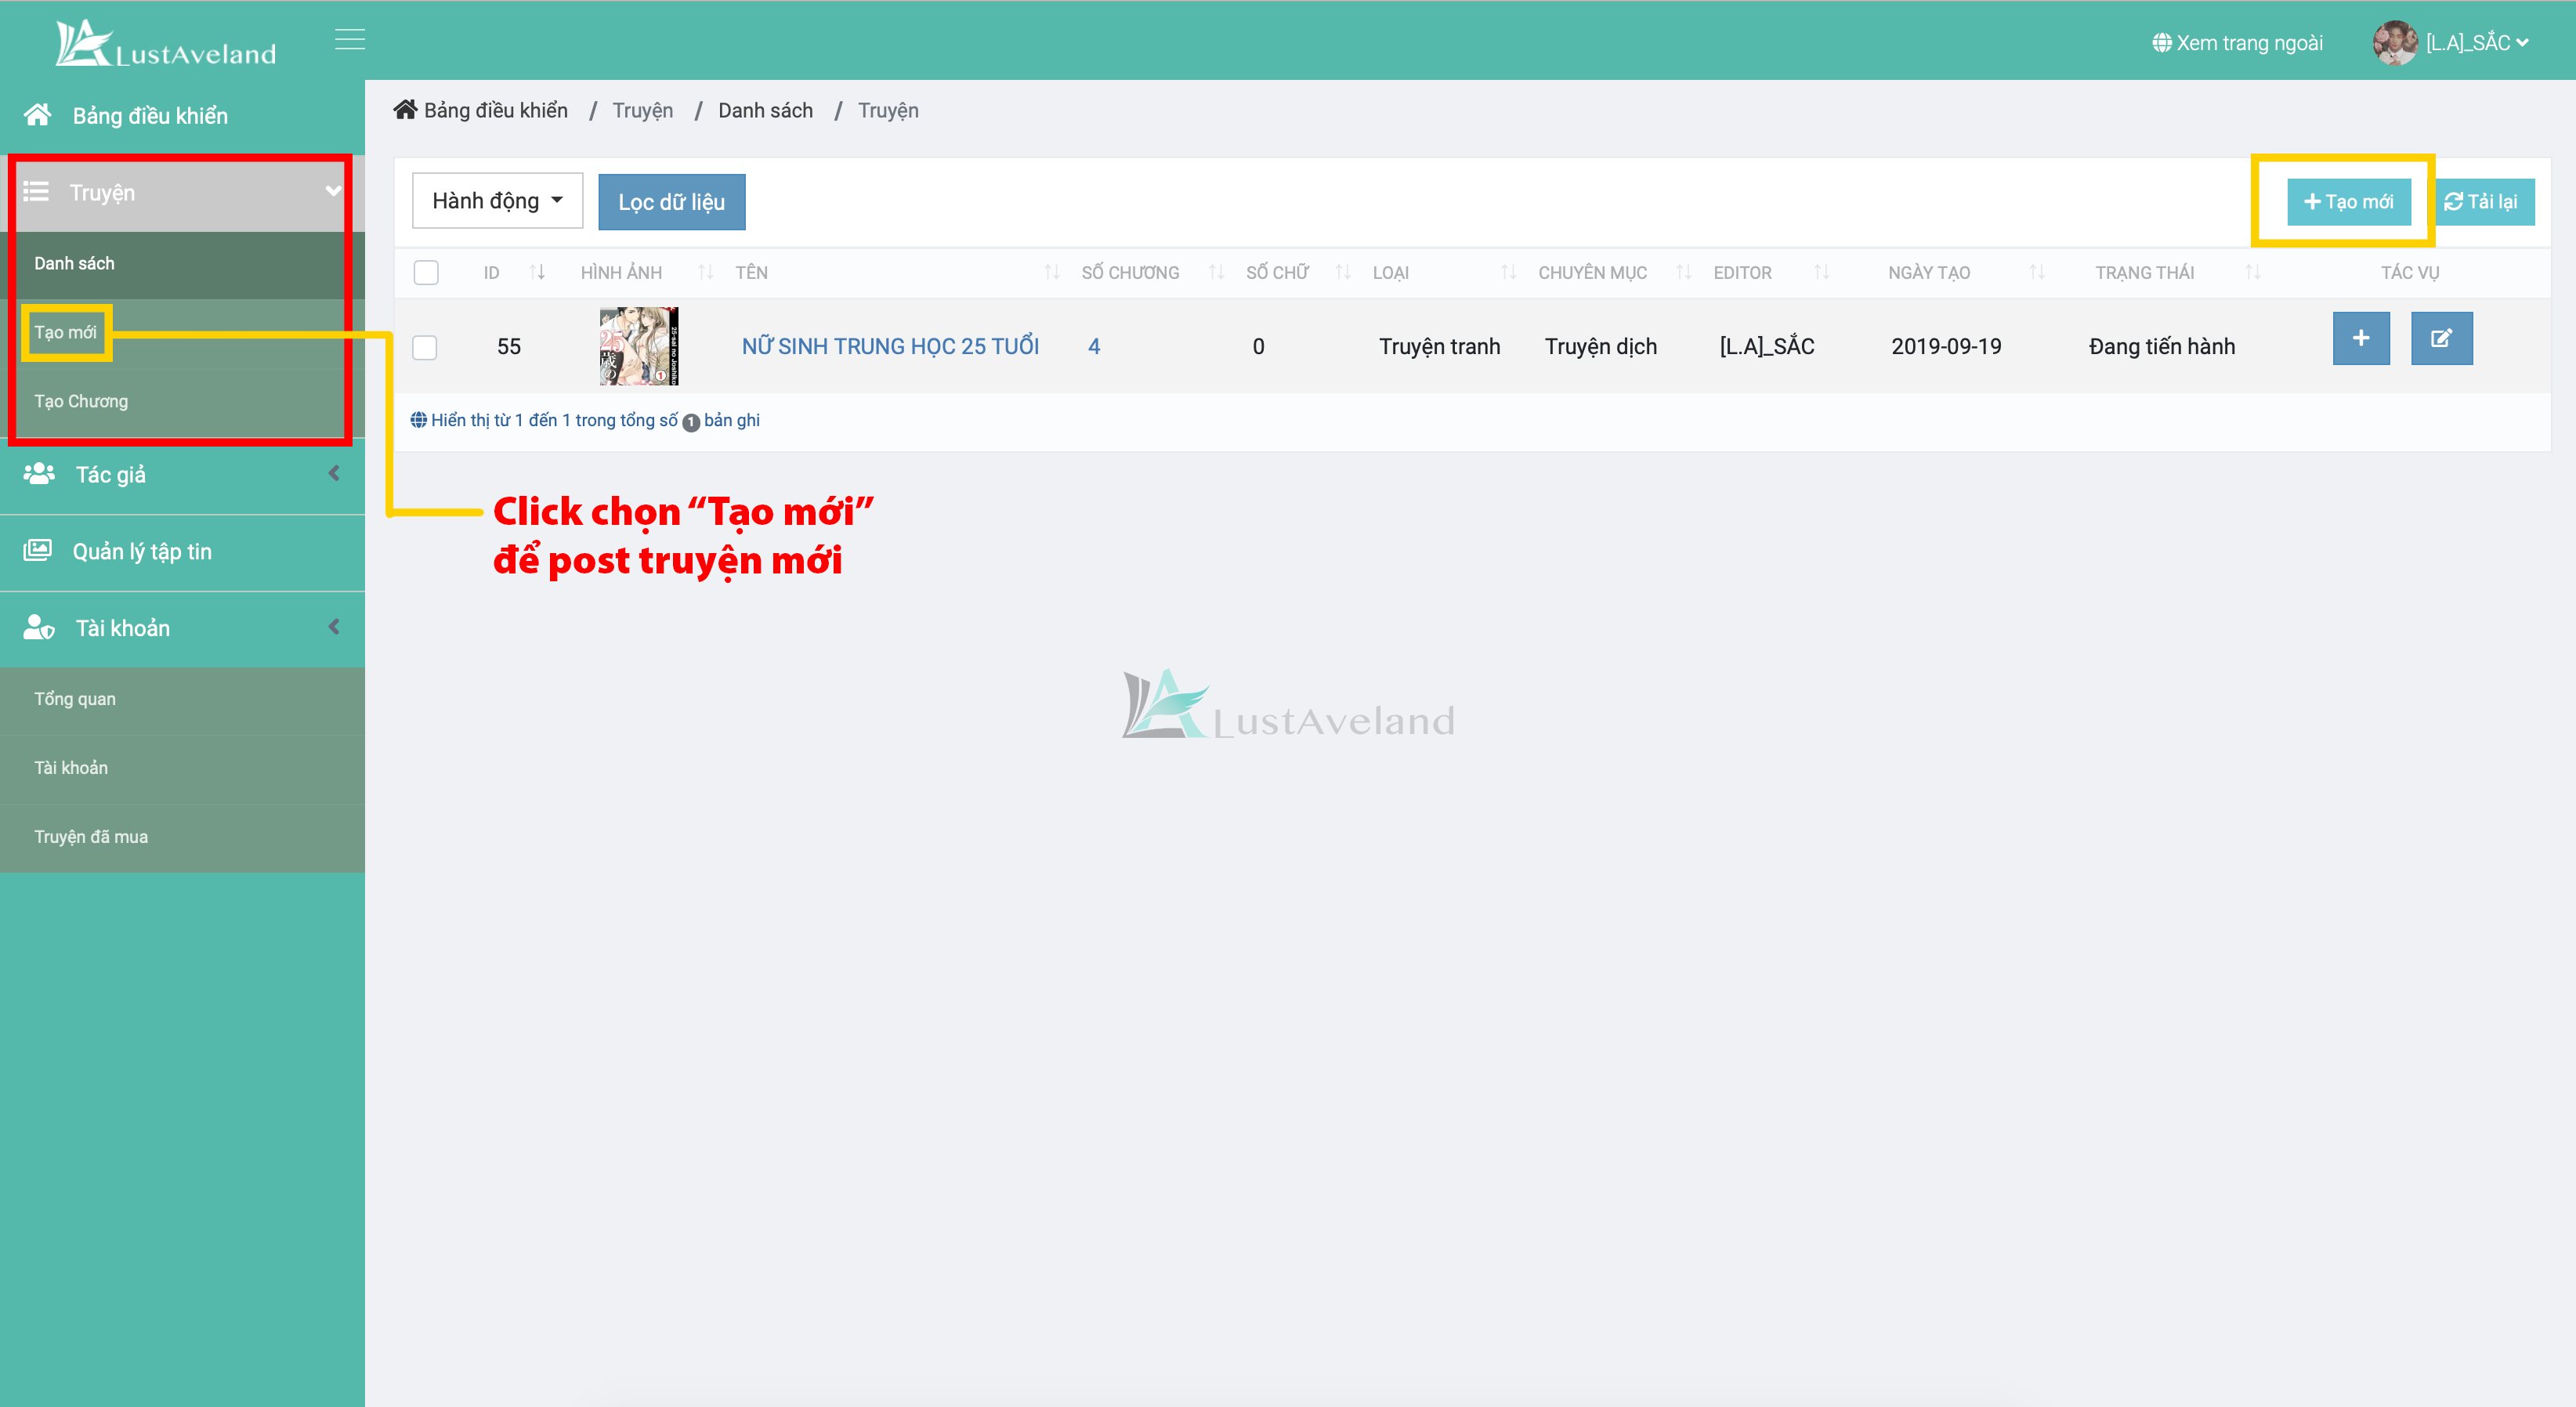The image size is (2576, 1407).
Task: Click the home icon in the sidebar
Action: click(x=38, y=115)
